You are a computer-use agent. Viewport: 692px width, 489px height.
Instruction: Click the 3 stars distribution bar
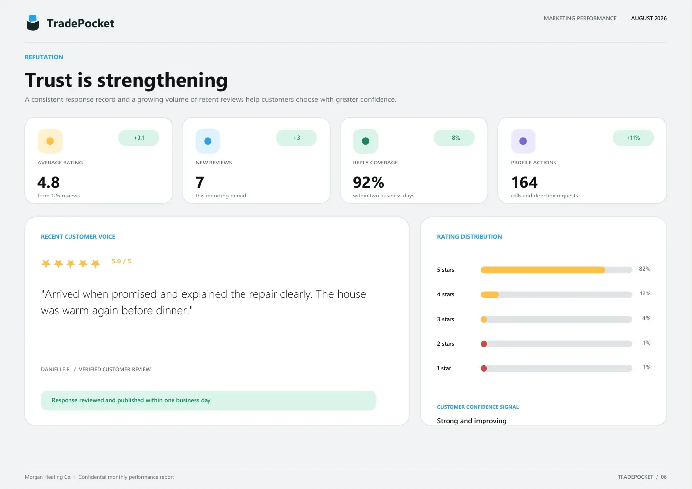click(556, 319)
